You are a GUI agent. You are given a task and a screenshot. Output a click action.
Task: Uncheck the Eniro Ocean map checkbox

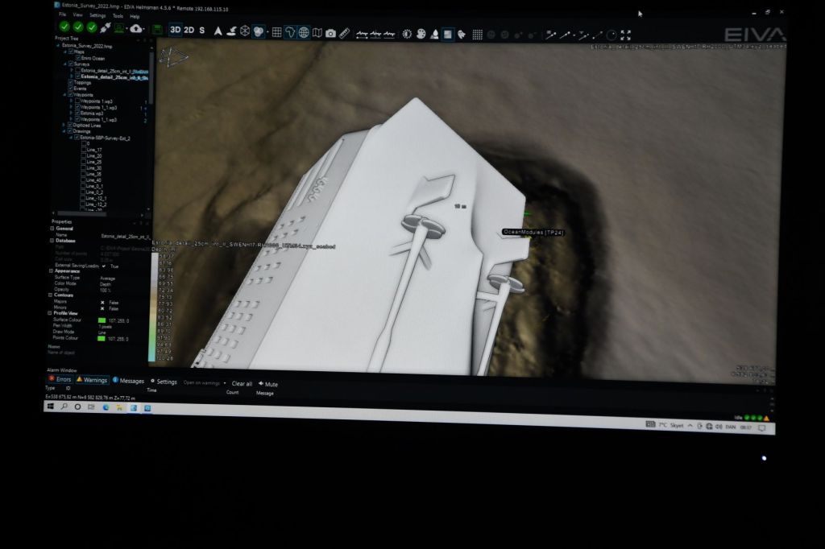click(78, 58)
